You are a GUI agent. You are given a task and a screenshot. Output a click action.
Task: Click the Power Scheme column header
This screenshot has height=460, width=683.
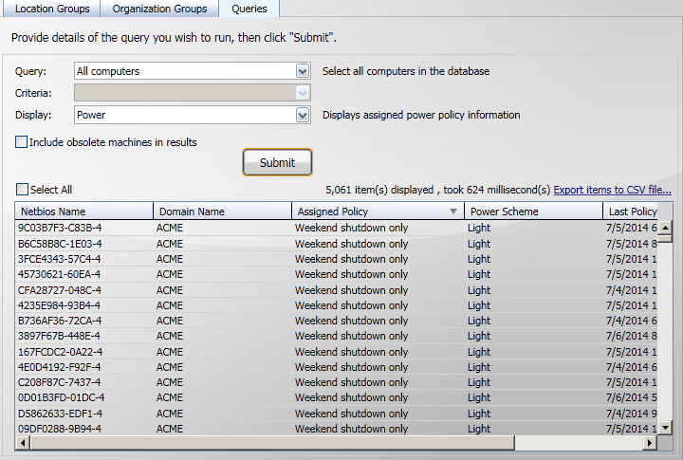pyautogui.click(x=504, y=212)
